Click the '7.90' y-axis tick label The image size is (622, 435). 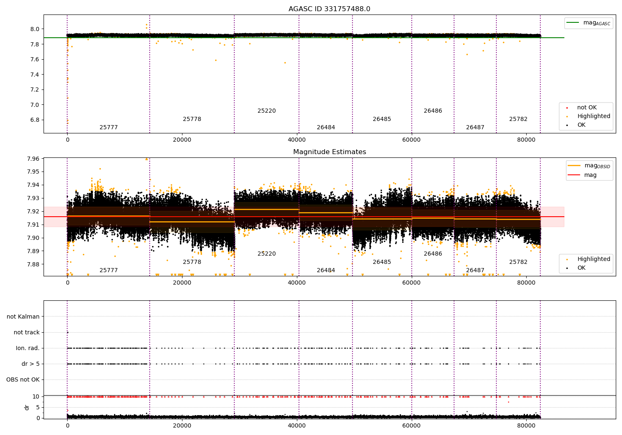tap(33, 238)
